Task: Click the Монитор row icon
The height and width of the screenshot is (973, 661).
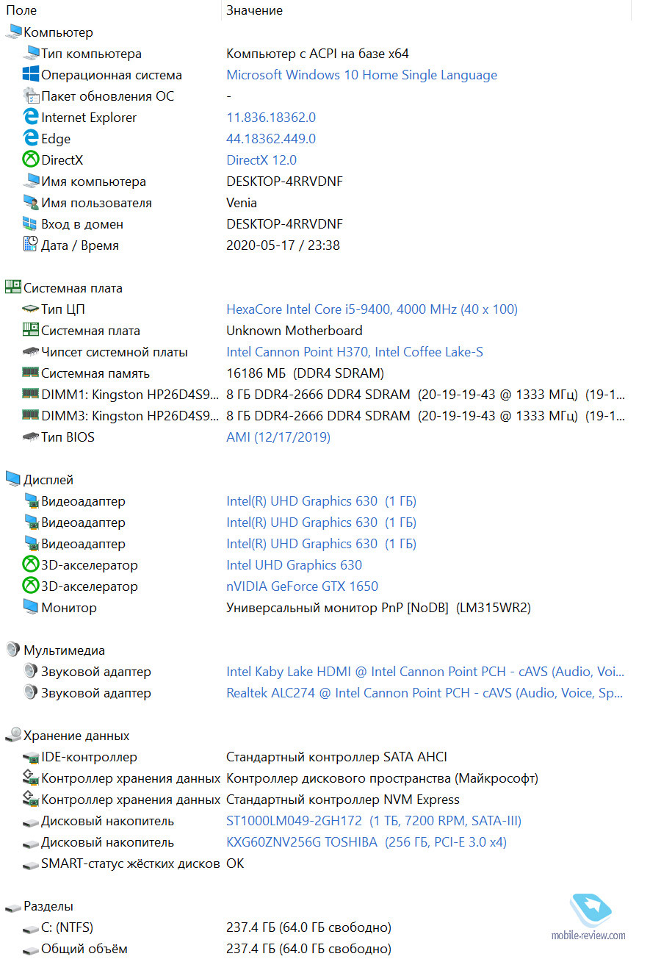Action: coord(31,607)
